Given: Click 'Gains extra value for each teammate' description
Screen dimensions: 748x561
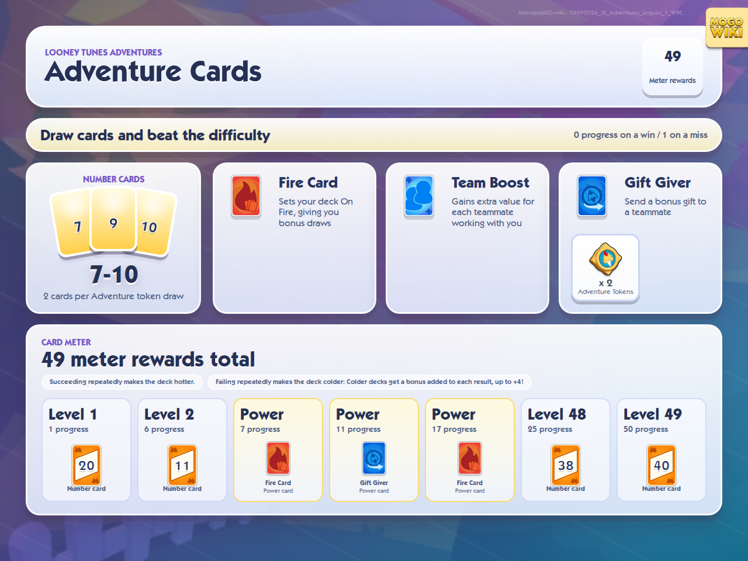Looking at the screenshot, I should pyautogui.click(x=493, y=212).
